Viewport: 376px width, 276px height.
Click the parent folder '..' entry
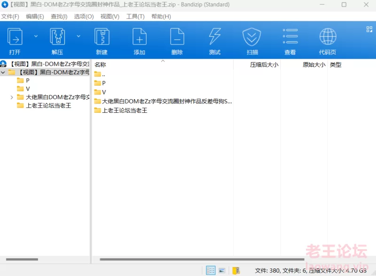(x=100, y=74)
